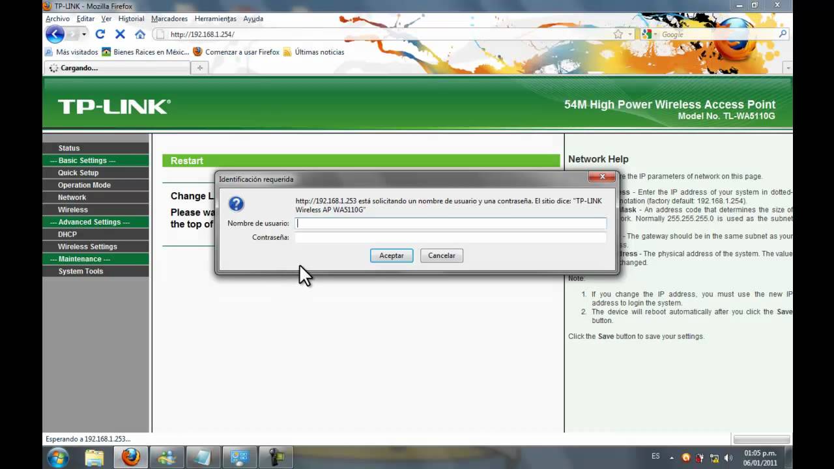Open the history dropdown next to forward button
The height and width of the screenshot is (469, 834).
point(84,35)
